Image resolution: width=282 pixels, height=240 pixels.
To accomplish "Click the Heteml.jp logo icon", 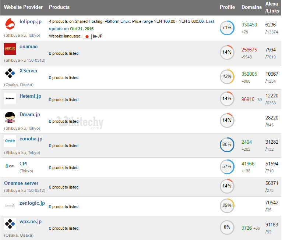I will pyautogui.click(x=10, y=98).
